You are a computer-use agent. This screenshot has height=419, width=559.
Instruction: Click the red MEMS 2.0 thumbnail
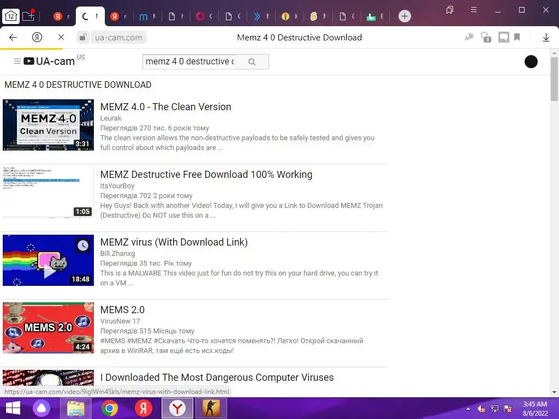tap(48, 328)
